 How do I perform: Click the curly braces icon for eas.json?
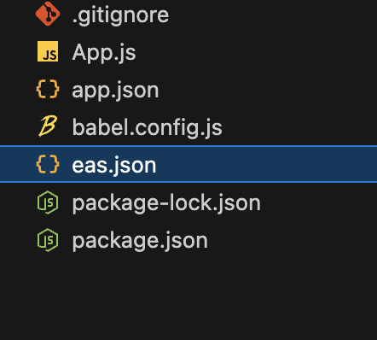(48, 164)
